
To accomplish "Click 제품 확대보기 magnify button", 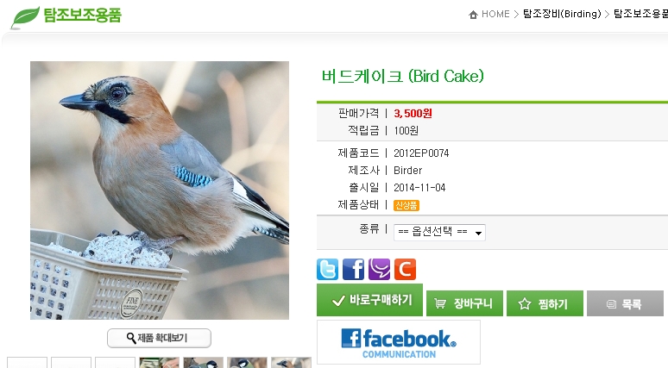I will click(159, 338).
